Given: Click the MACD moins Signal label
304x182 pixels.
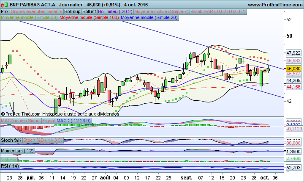Looking at the screenshot, I should click(21, 121).
